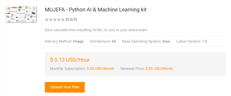Open the MUJEFA Python AI kit title
The height and width of the screenshot is (96, 231).
click(x=96, y=10)
